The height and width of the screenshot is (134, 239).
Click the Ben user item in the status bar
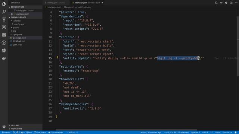click(x=29, y=133)
